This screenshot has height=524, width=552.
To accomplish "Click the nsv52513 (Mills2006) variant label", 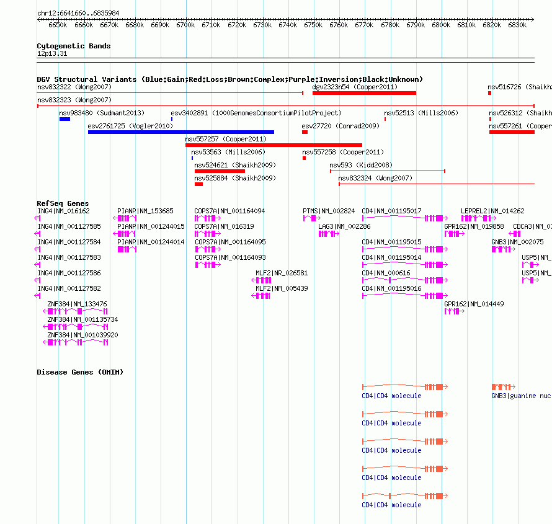I will click(x=421, y=113).
